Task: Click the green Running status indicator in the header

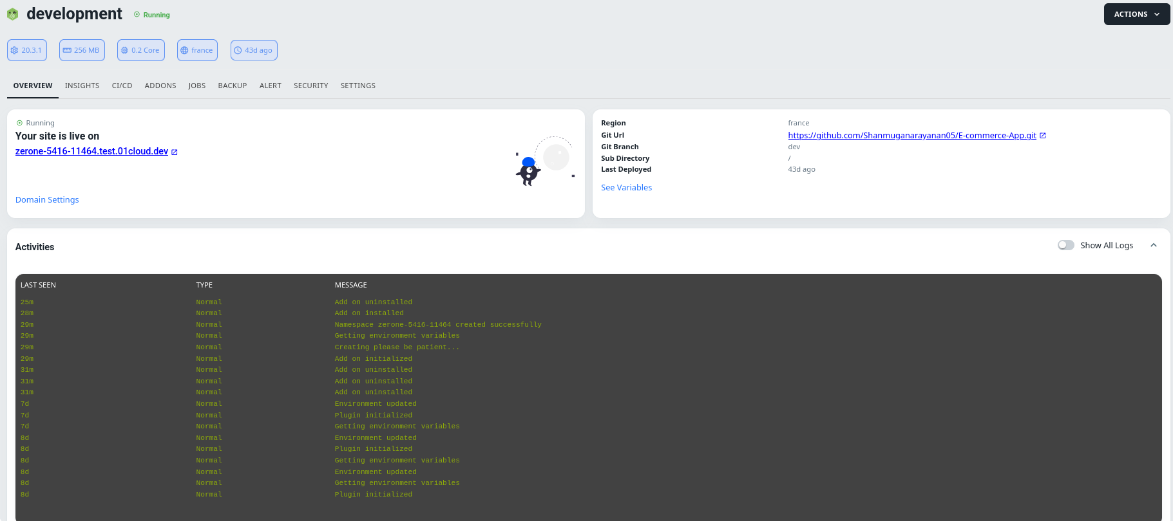Action: (x=152, y=15)
